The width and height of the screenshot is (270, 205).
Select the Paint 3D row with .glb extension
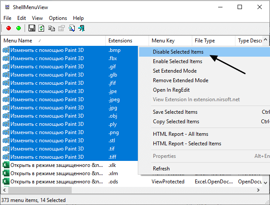point(70,75)
